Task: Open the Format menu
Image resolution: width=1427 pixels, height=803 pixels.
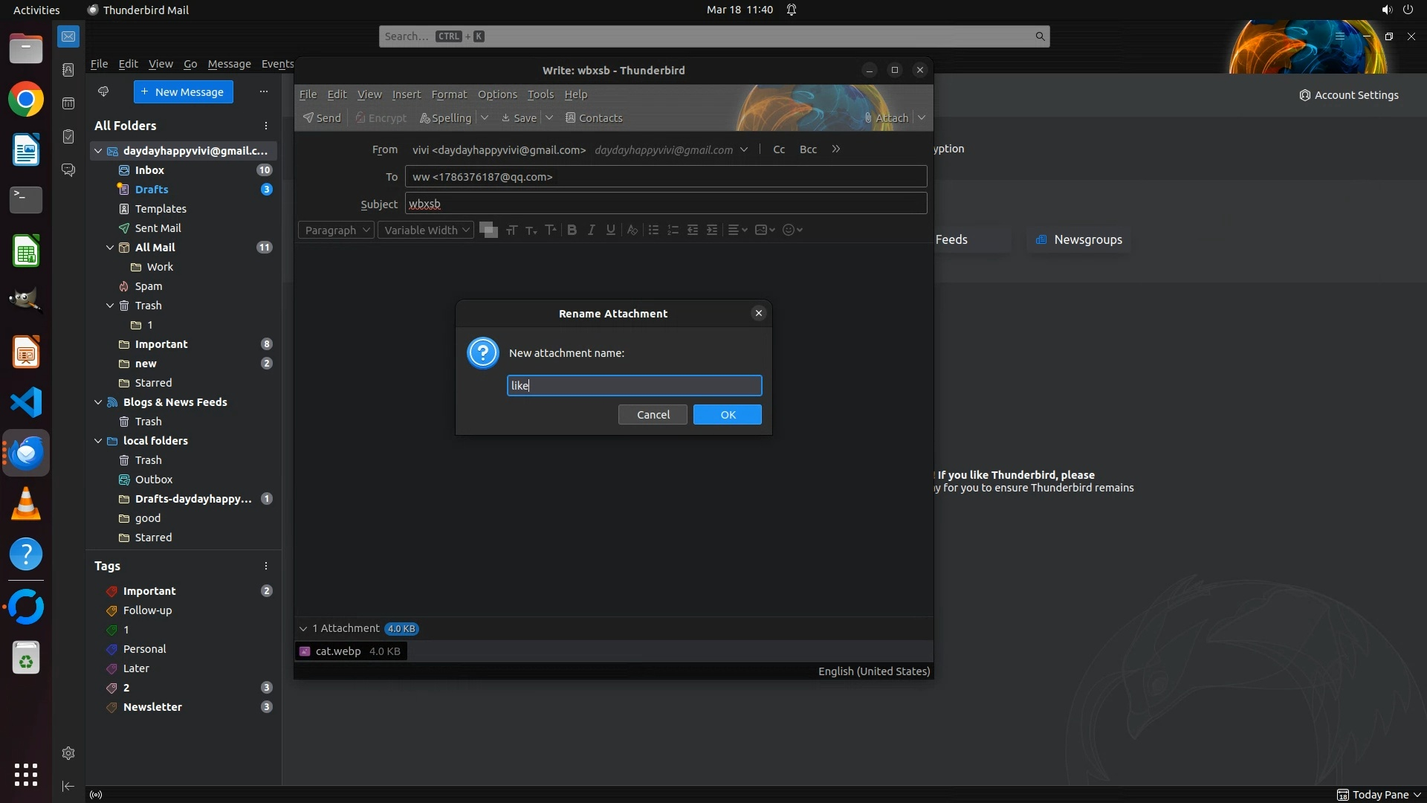Action: click(449, 94)
